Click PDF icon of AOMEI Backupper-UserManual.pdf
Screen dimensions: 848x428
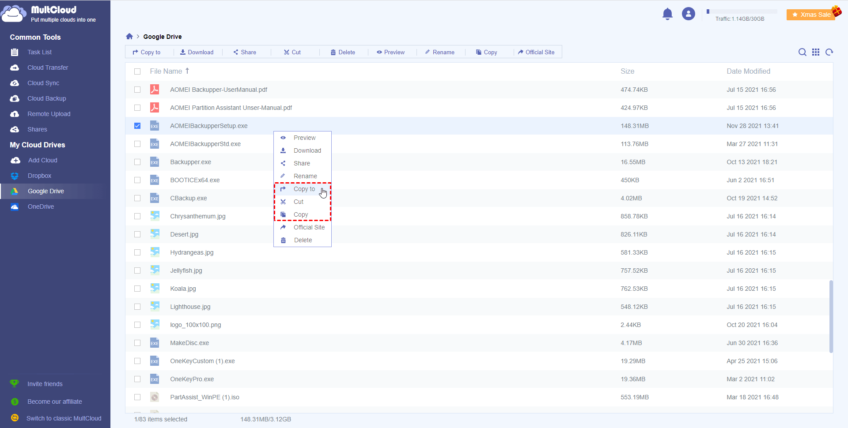(155, 90)
